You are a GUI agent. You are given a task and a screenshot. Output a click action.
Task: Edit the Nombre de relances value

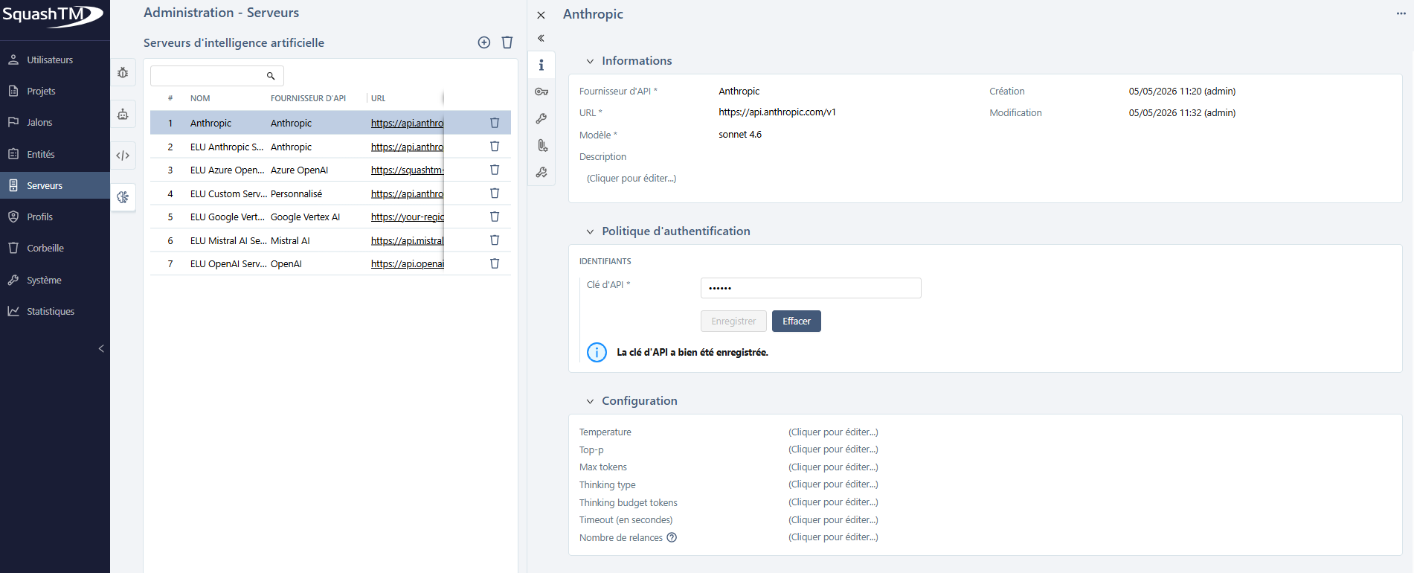pos(833,537)
